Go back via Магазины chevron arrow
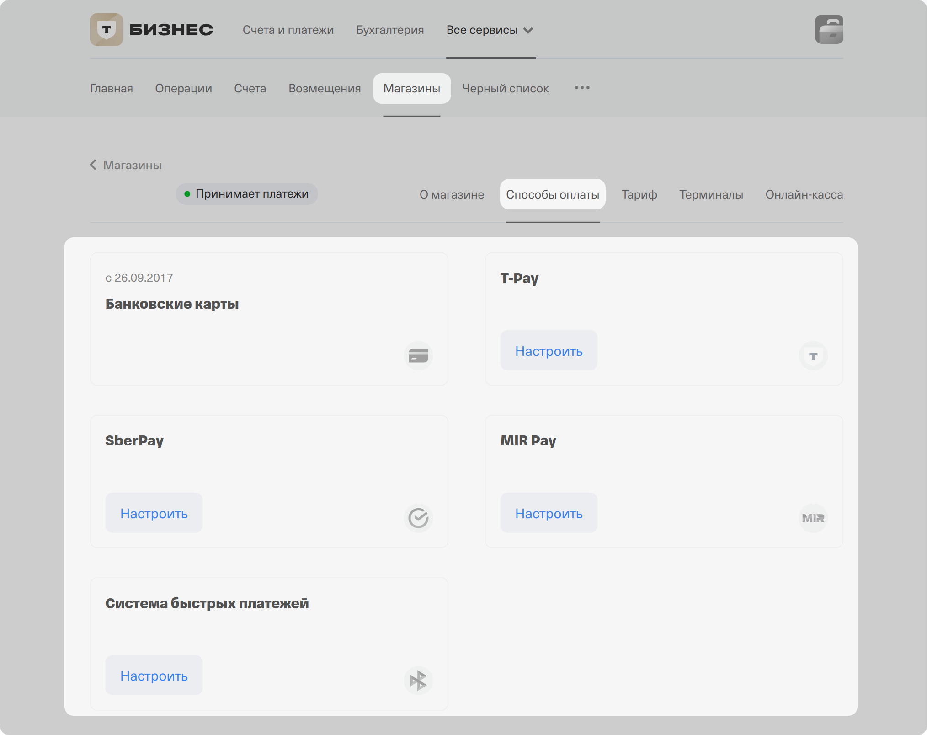This screenshot has height=735, width=927. (93, 165)
